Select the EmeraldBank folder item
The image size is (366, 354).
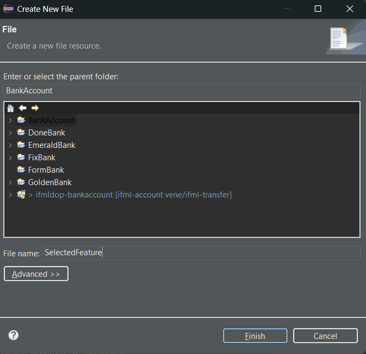[52, 145]
